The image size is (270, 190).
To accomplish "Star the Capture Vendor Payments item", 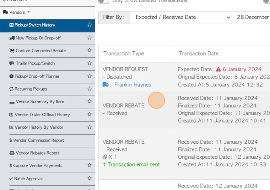I will pos(89,166).
